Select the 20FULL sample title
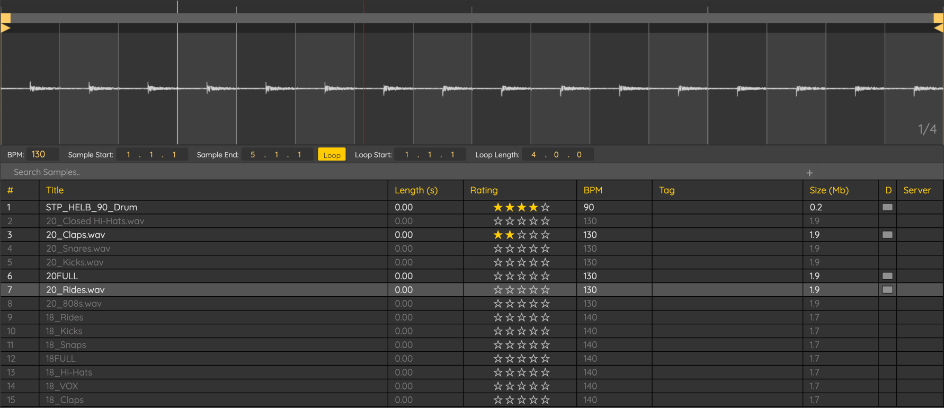This screenshot has width=944, height=408. tap(62, 276)
